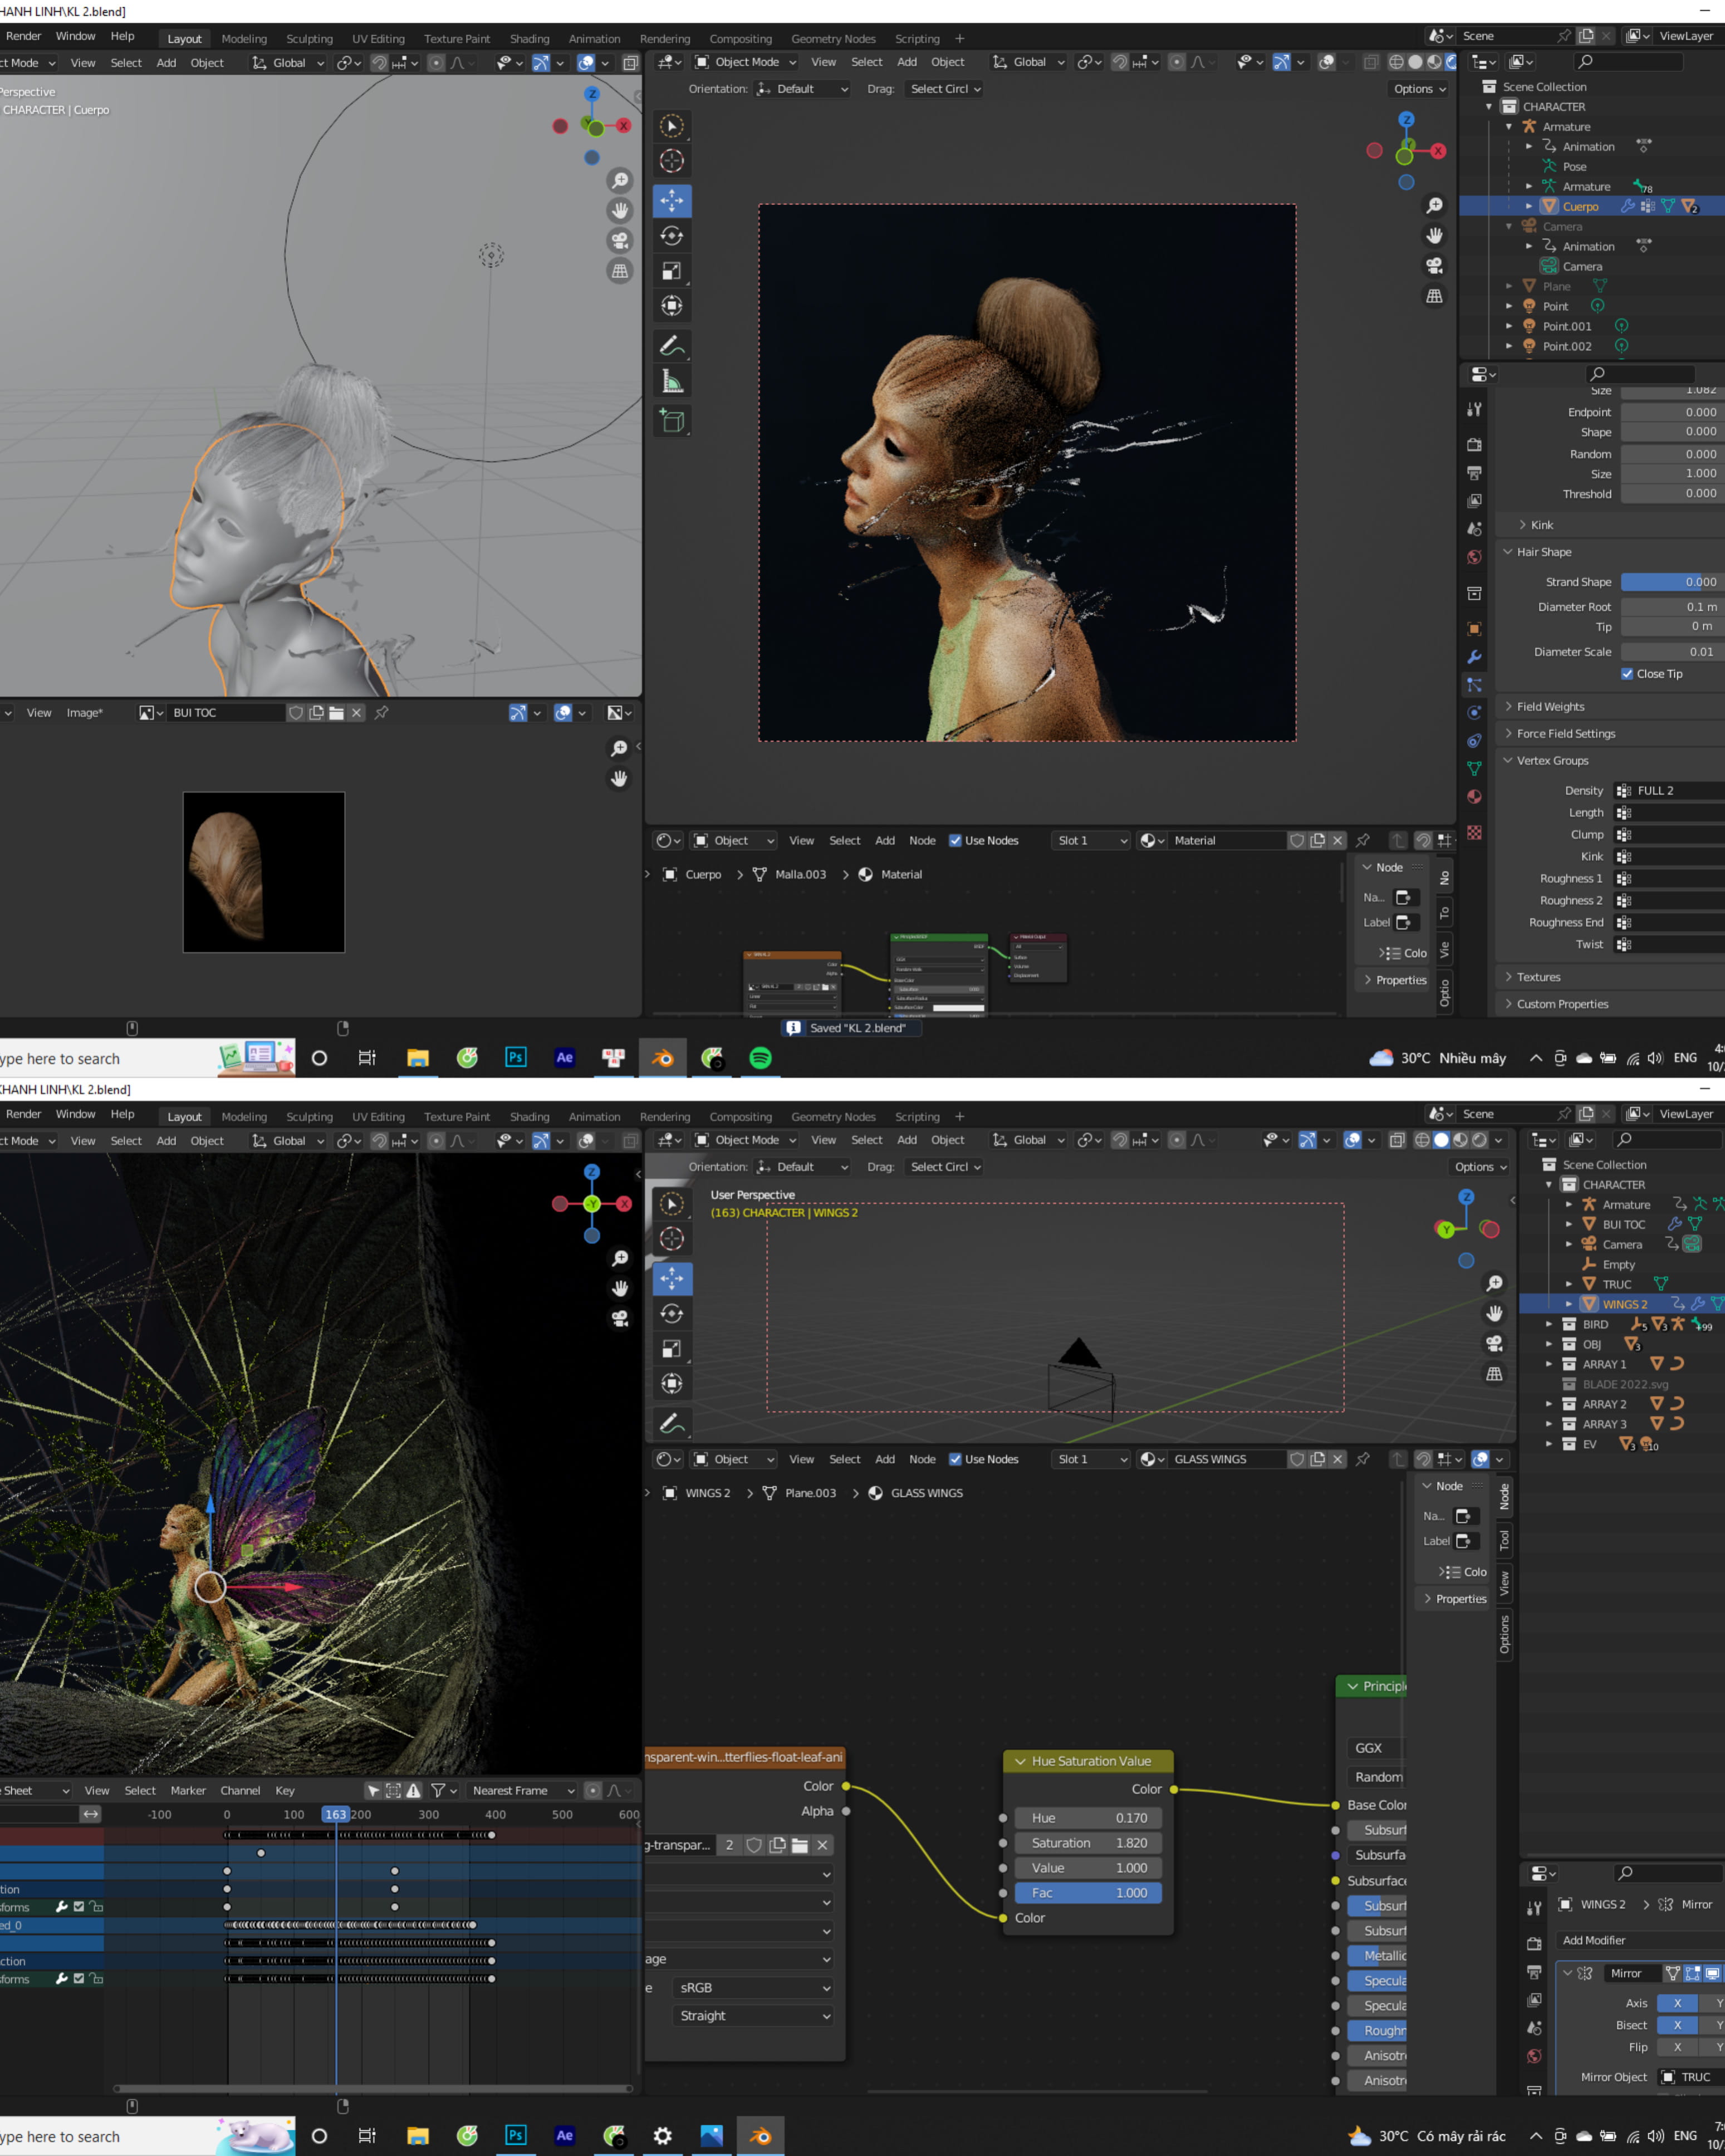Adjust Hue slider in Hue Saturation Value node
The width and height of the screenshot is (1725, 2156).
pos(1089,1818)
